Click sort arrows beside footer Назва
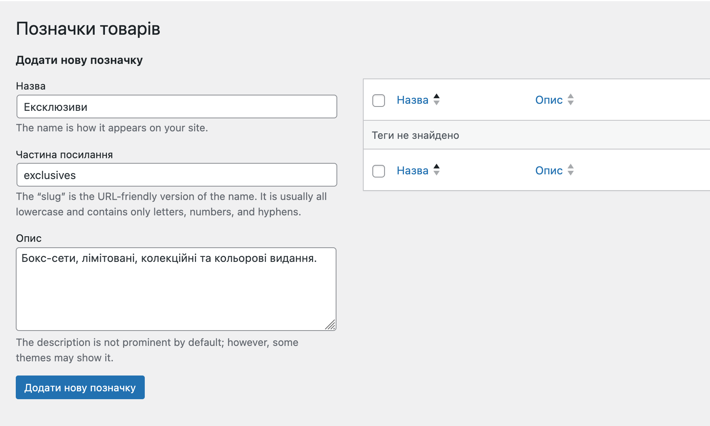The height and width of the screenshot is (426, 710). (436, 170)
